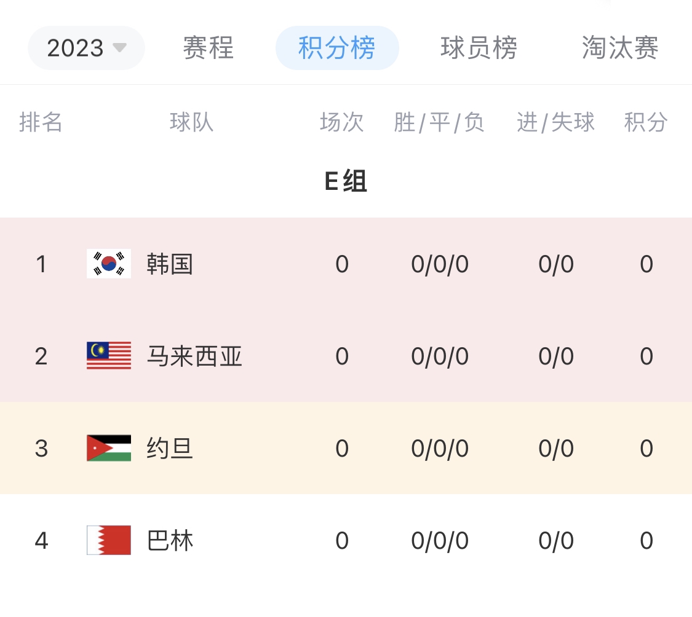
Task: Tap the Malaysia flag icon
Action: [x=108, y=355]
